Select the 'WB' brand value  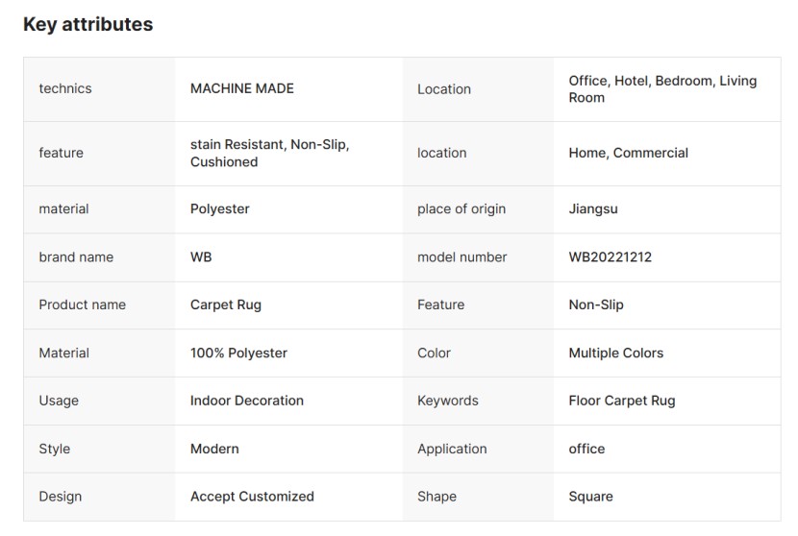tap(201, 257)
